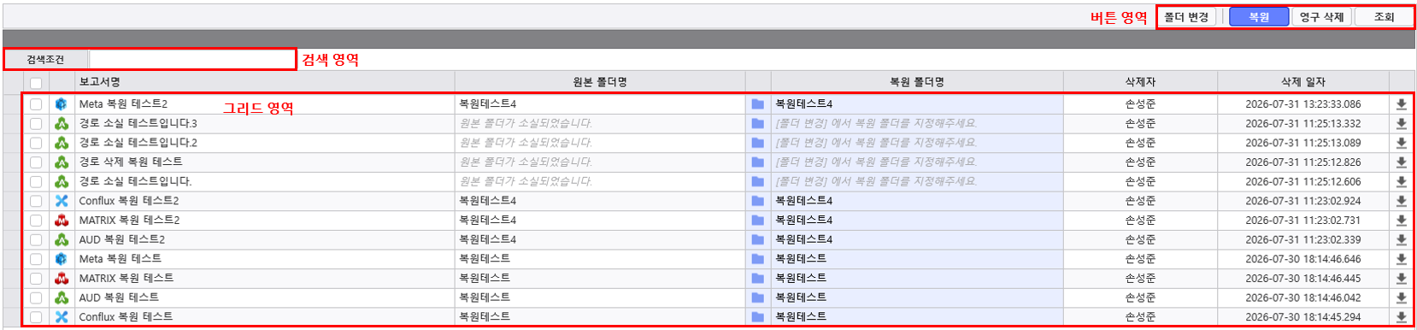The height and width of the screenshot is (330, 1417).
Task: Click folder icon in MATRIX 복원 테스트 row
Action: [757, 279]
